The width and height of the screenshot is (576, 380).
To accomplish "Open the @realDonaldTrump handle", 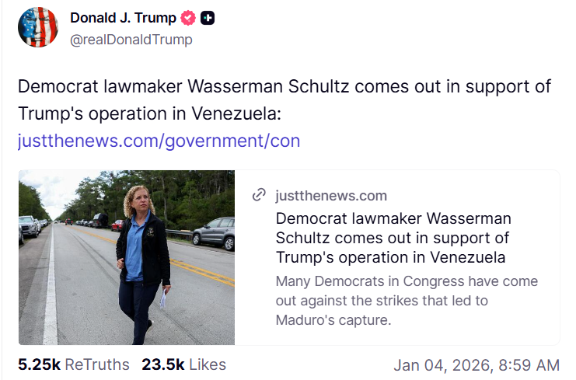I will click(131, 40).
